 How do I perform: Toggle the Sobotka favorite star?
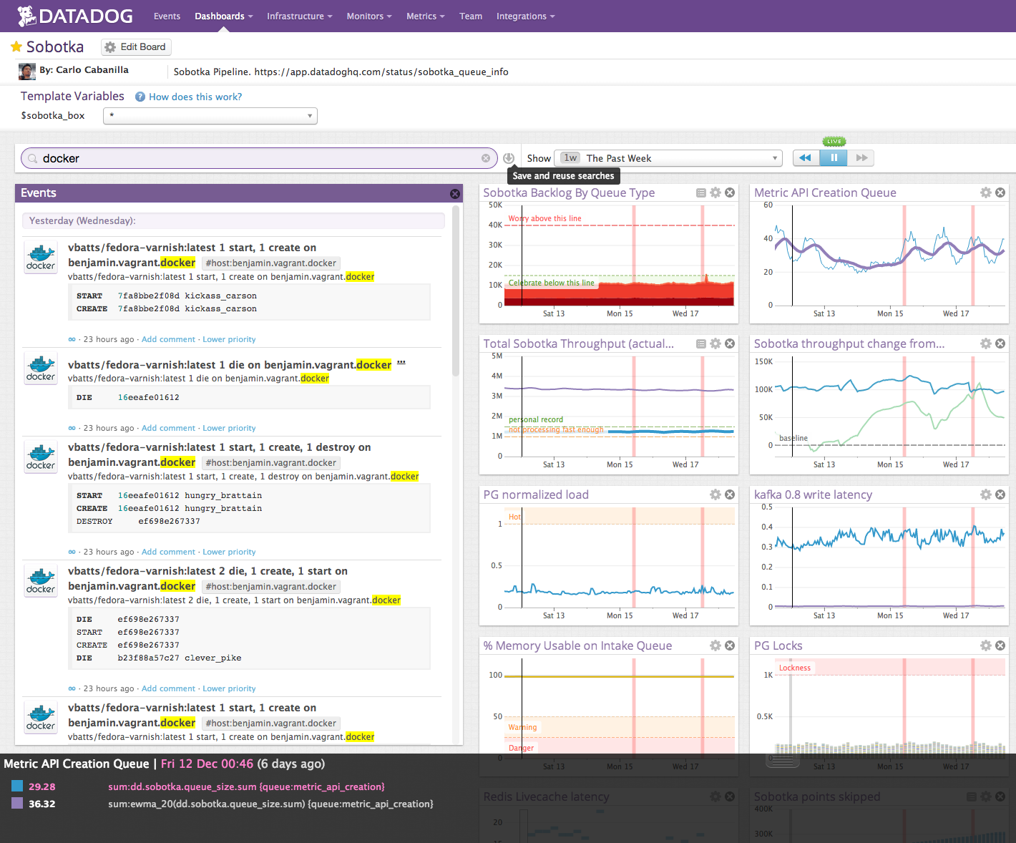(16, 47)
